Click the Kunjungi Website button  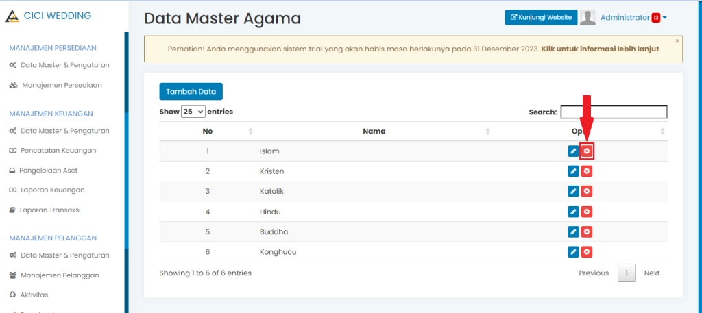[541, 18]
